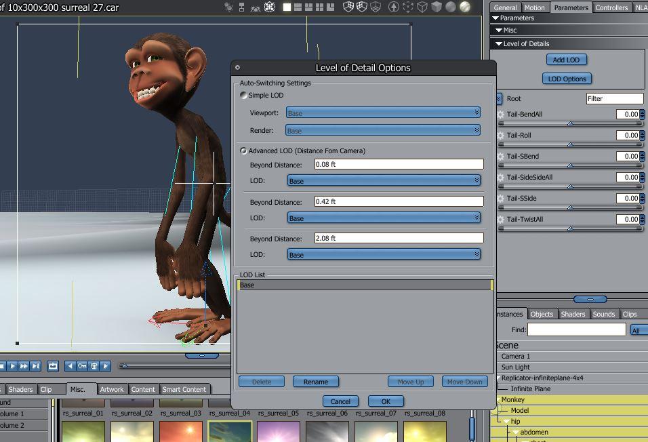Screen dimensions: 648x442
Task: Click the four-arrows icon in top toolbar
Action: (x=270, y=7)
